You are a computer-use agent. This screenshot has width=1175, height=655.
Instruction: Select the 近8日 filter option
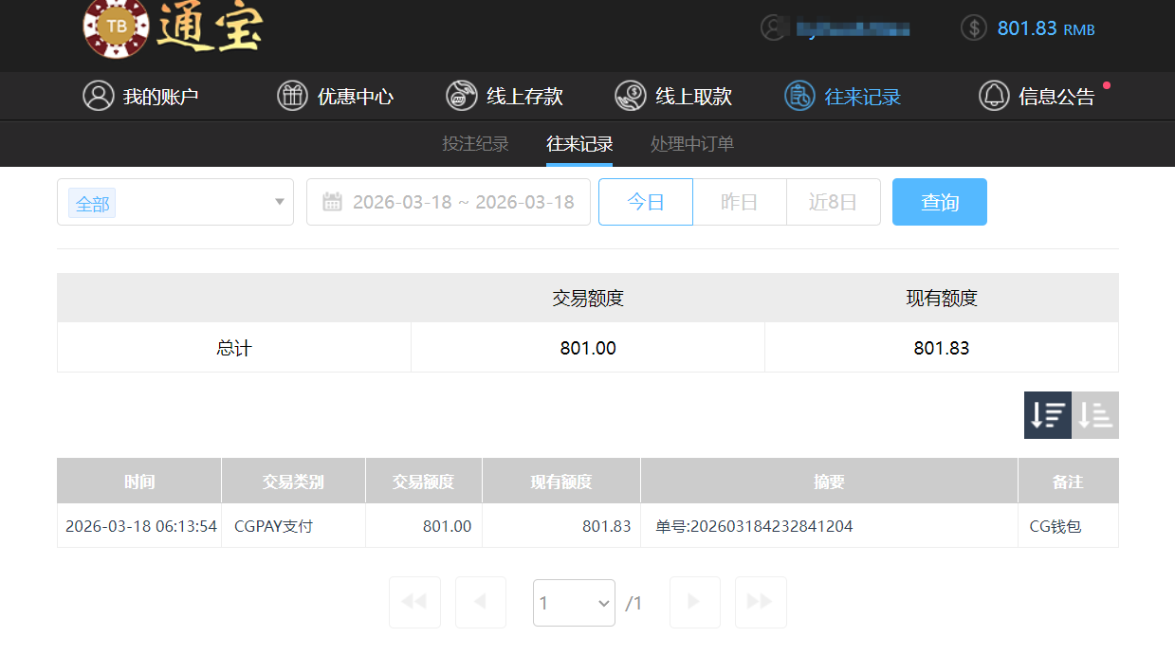[x=833, y=201]
